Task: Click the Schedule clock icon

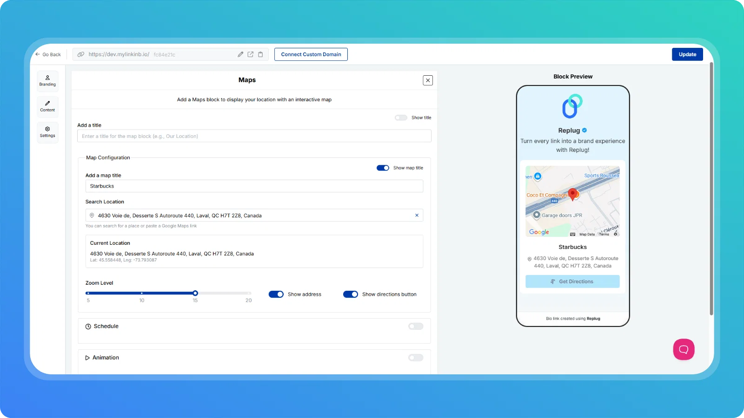Action: (x=88, y=327)
